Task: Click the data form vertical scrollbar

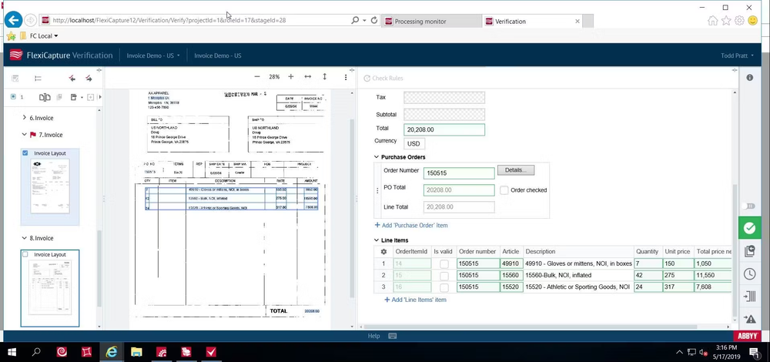Action: (735, 250)
